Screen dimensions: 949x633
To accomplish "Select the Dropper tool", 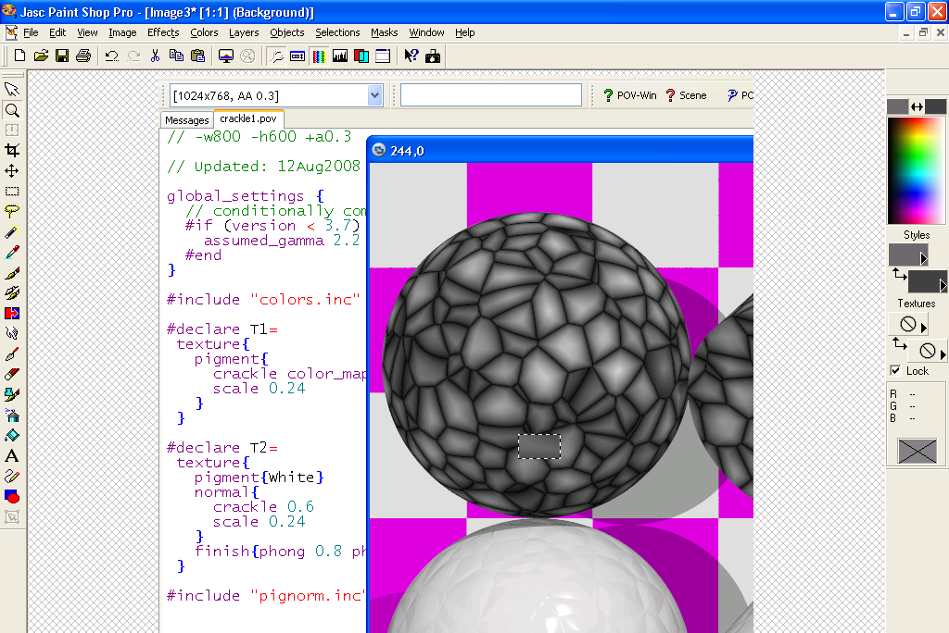I will click(x=12, y=252).
